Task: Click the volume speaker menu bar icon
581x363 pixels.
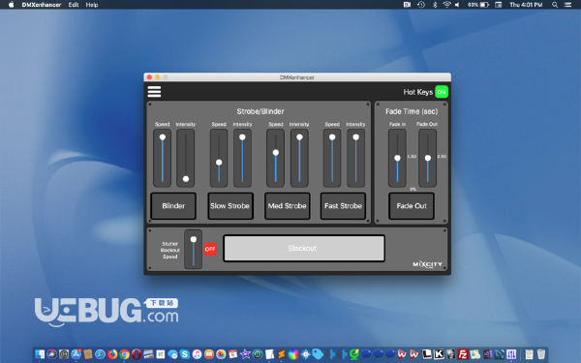Action: click(x=457, y=5)
